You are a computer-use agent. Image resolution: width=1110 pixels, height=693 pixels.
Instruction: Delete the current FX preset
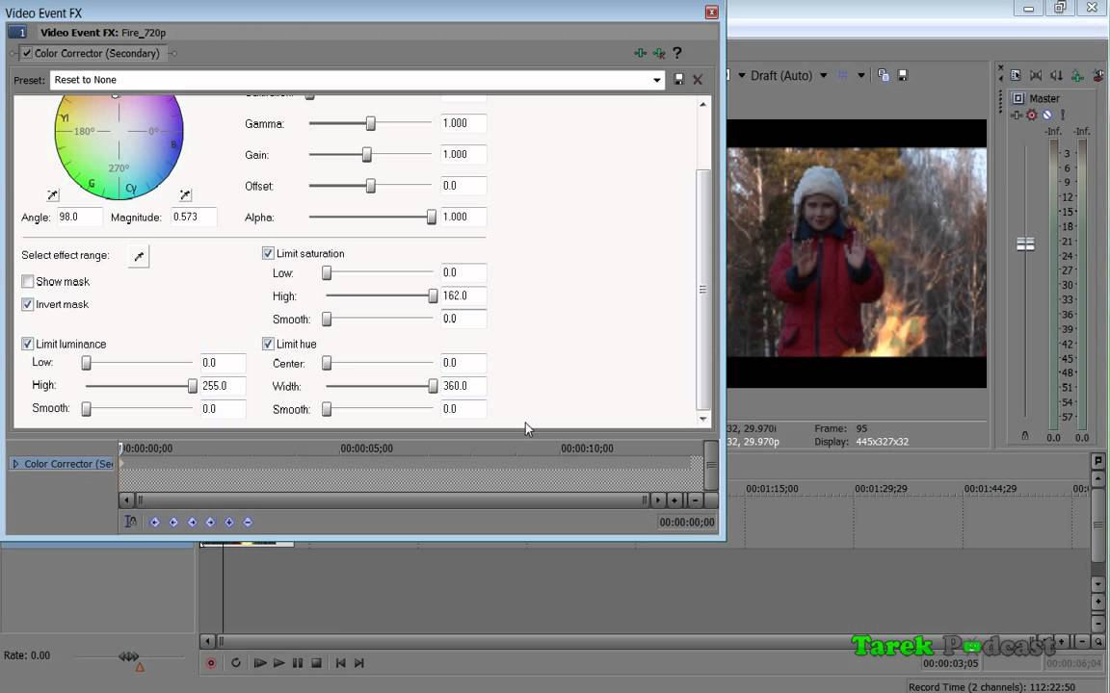[698, 80]
